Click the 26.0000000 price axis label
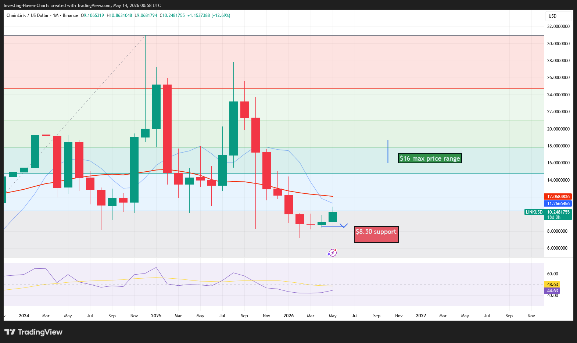The width and height of the screenshot is (577, 343). 558,78
